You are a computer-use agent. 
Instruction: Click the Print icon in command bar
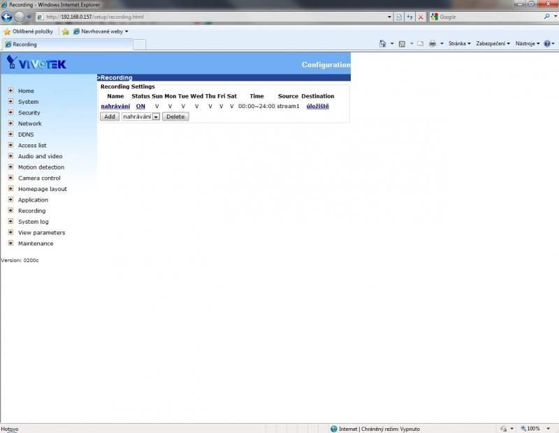pyautogui.click(x=433, y=43)
